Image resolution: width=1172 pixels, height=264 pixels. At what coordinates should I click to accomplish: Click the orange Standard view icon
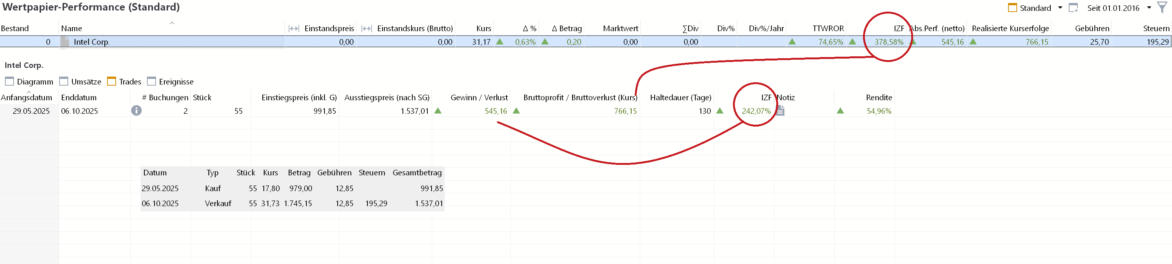[x=1012, y=8]
